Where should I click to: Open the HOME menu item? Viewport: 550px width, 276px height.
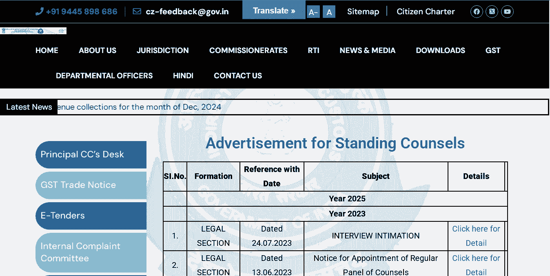47,50
